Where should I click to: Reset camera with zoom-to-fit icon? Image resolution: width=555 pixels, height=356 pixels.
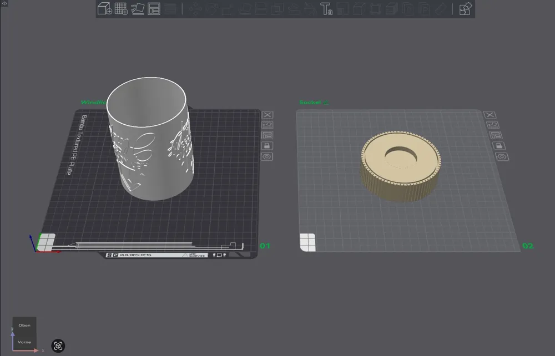click(58, 346)
